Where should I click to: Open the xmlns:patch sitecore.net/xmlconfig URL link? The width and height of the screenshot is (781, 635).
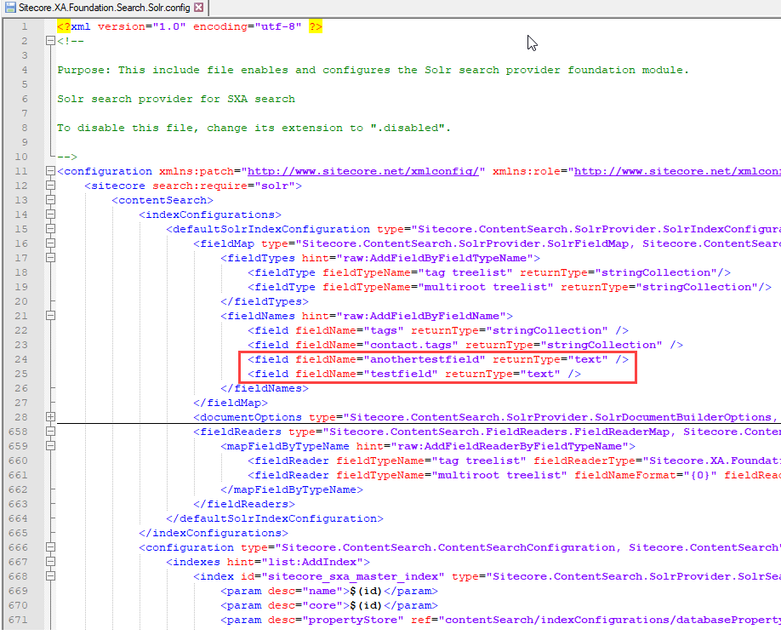[x=363, y=171]
